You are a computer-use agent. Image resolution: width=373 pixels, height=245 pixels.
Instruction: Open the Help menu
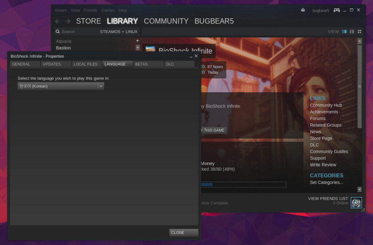(x=123, y=10)
